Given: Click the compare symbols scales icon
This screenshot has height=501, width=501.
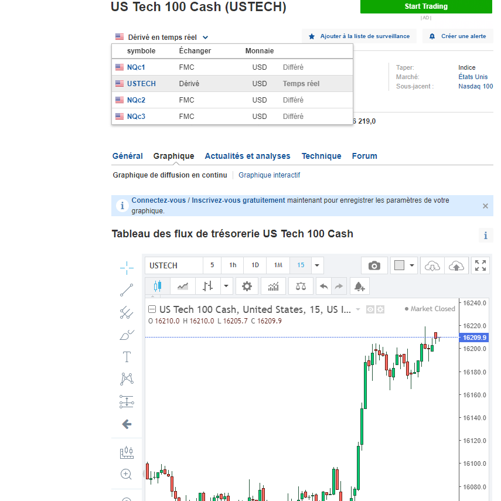Looking at the screenshot, I should tap(301, 286).
